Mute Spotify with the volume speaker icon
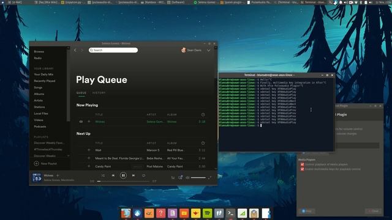Image resolution: width=392 pixels, height=220 pixels. (x=187, y=178)
